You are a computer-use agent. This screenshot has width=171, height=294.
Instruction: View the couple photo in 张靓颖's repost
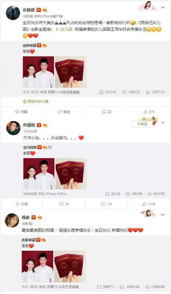pyautogui.click(x=38, y=72)
